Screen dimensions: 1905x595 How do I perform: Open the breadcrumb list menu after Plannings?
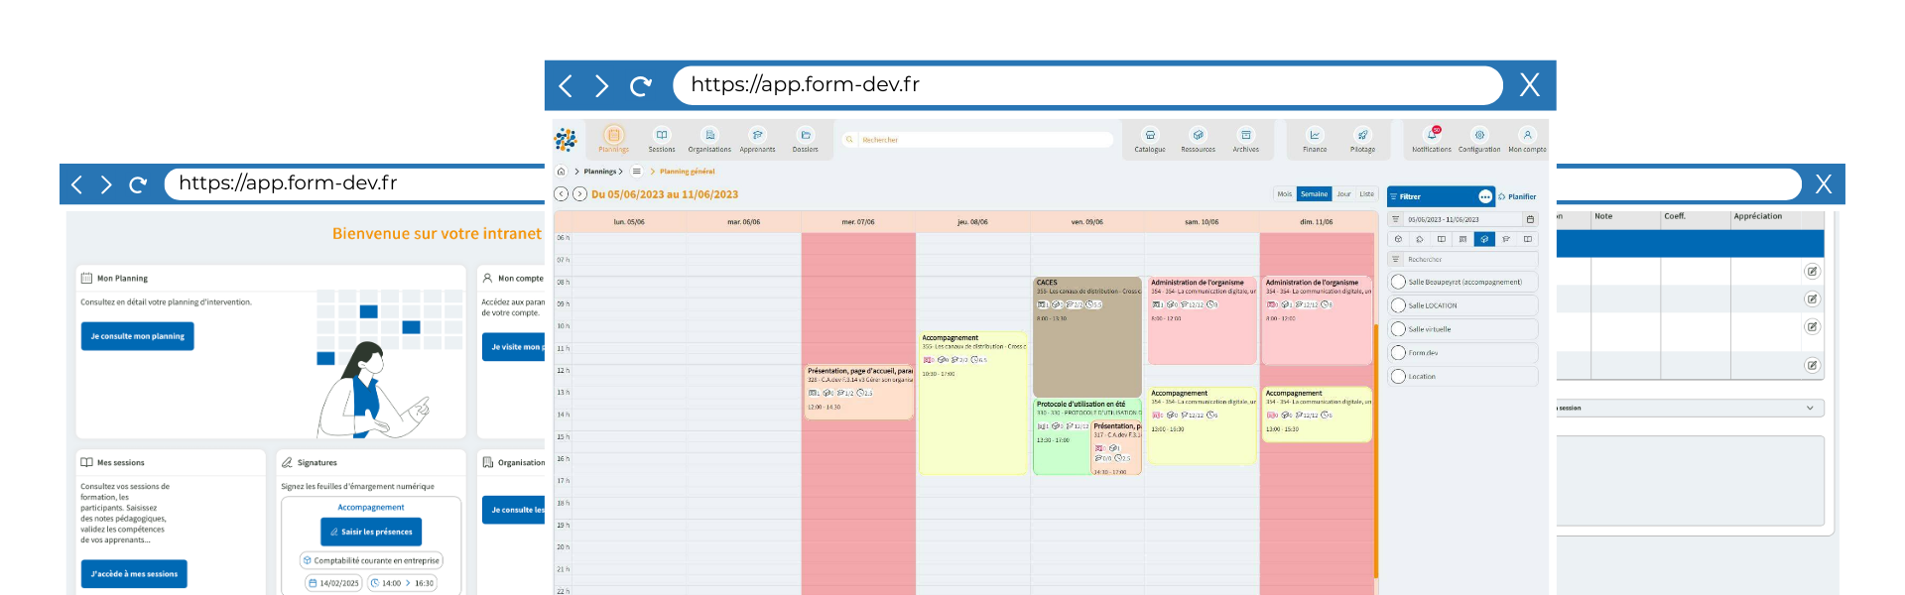(x=637, y=172)
